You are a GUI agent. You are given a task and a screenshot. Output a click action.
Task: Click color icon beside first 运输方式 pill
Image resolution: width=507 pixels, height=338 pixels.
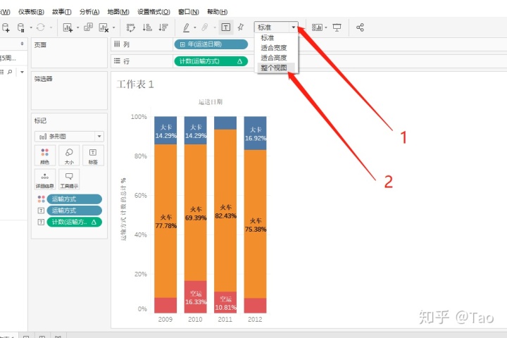click(x=41, y=199)
